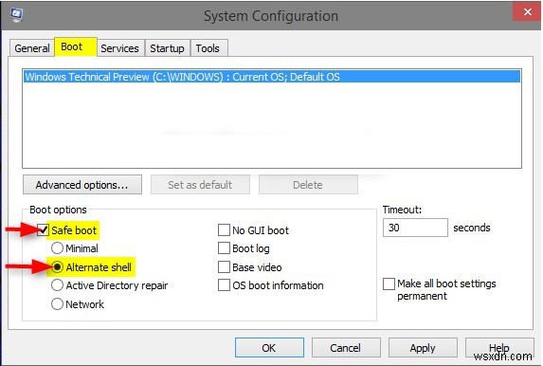Open the Services tab
This screenshot has height=366, width=543.
point(119,48)
